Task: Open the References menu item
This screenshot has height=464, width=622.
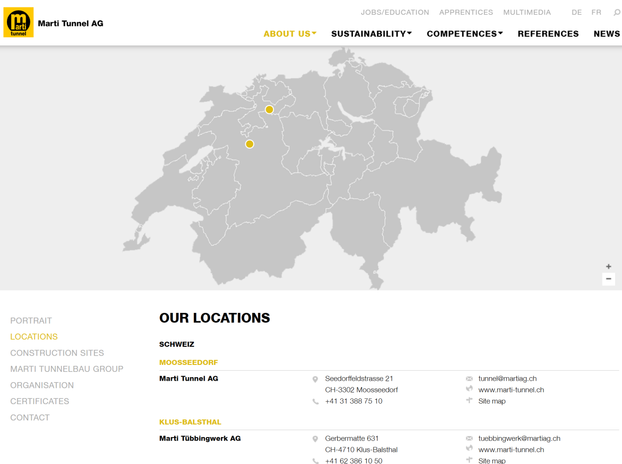Action: 548,34
